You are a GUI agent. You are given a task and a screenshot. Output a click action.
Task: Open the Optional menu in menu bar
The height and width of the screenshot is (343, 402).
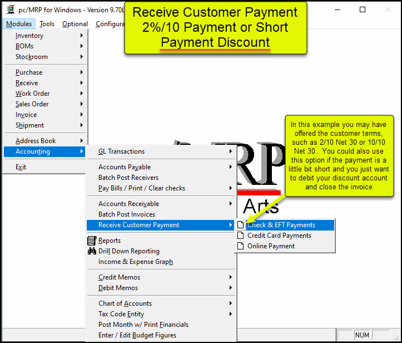75,24
